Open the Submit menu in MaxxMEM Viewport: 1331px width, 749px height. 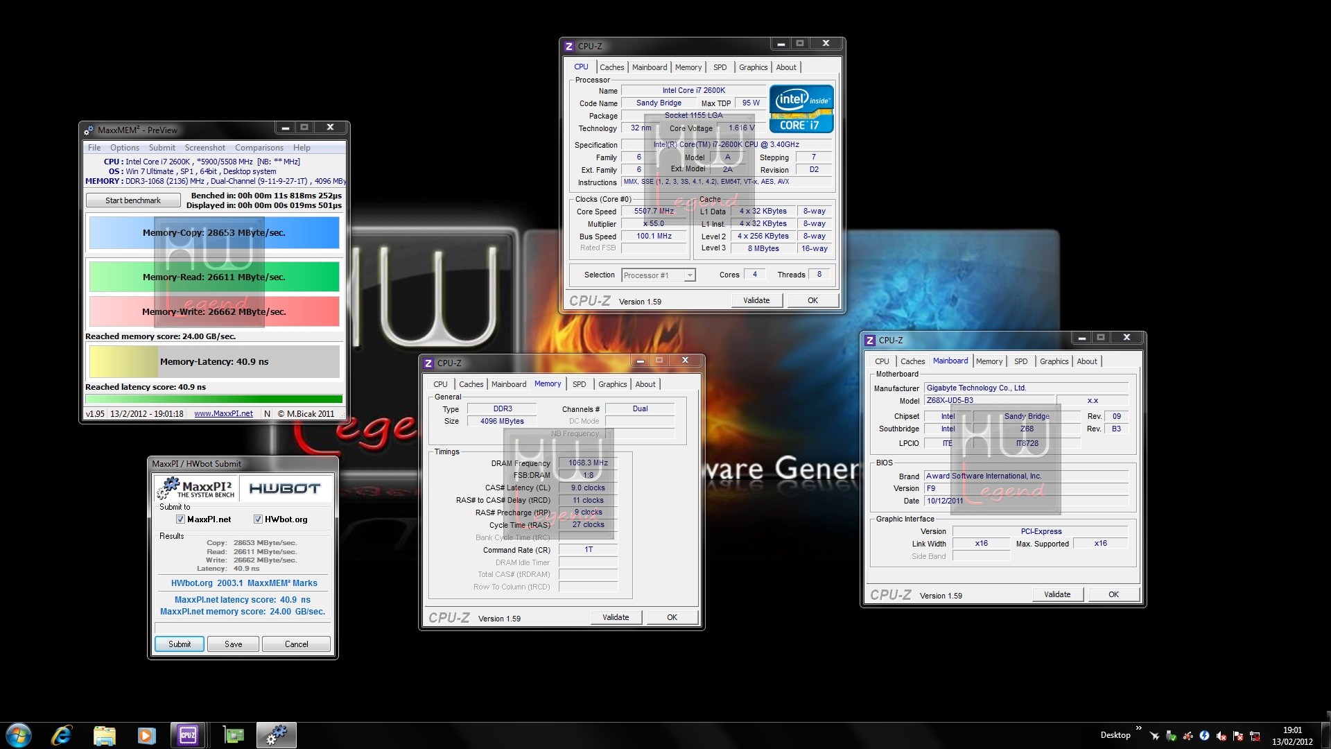point(162,148)
